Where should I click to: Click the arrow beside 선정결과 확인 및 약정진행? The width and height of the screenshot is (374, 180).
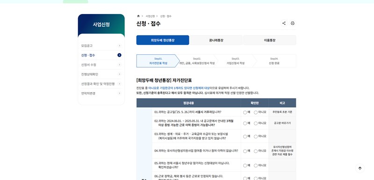(119, 84)
